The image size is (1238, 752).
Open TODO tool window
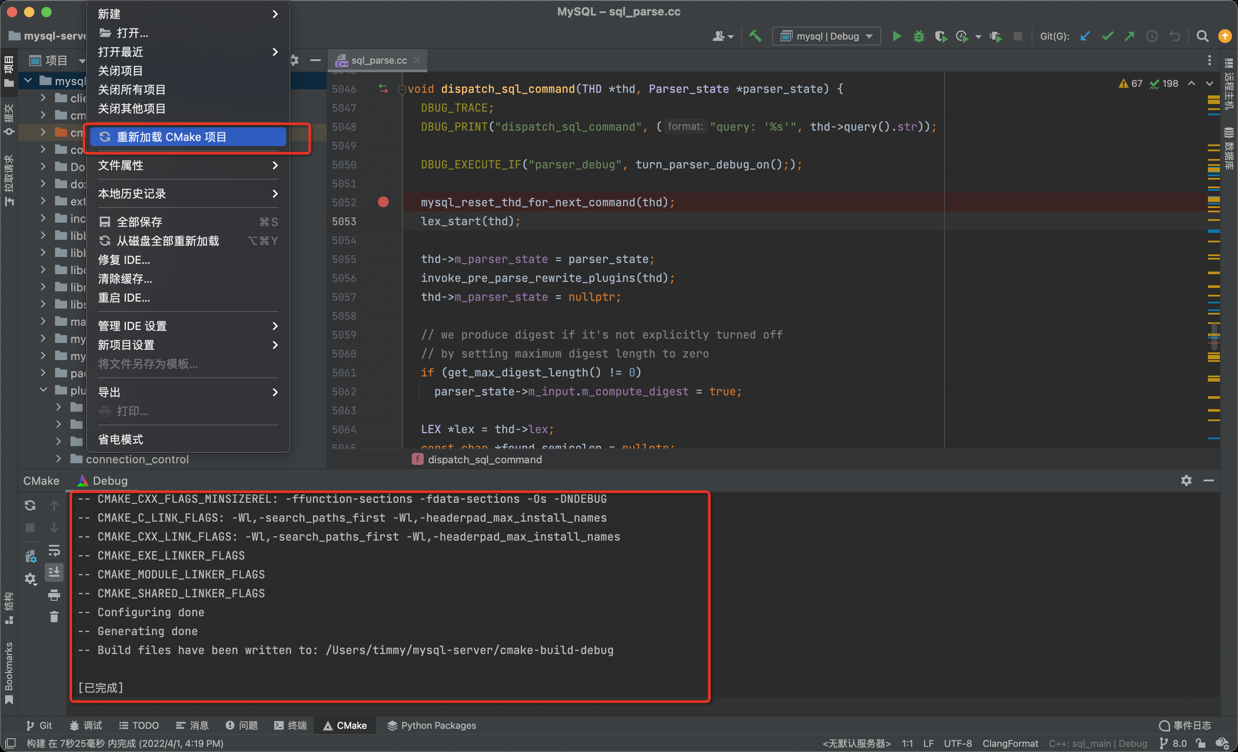pyautogui.click(x=139, y=725)
